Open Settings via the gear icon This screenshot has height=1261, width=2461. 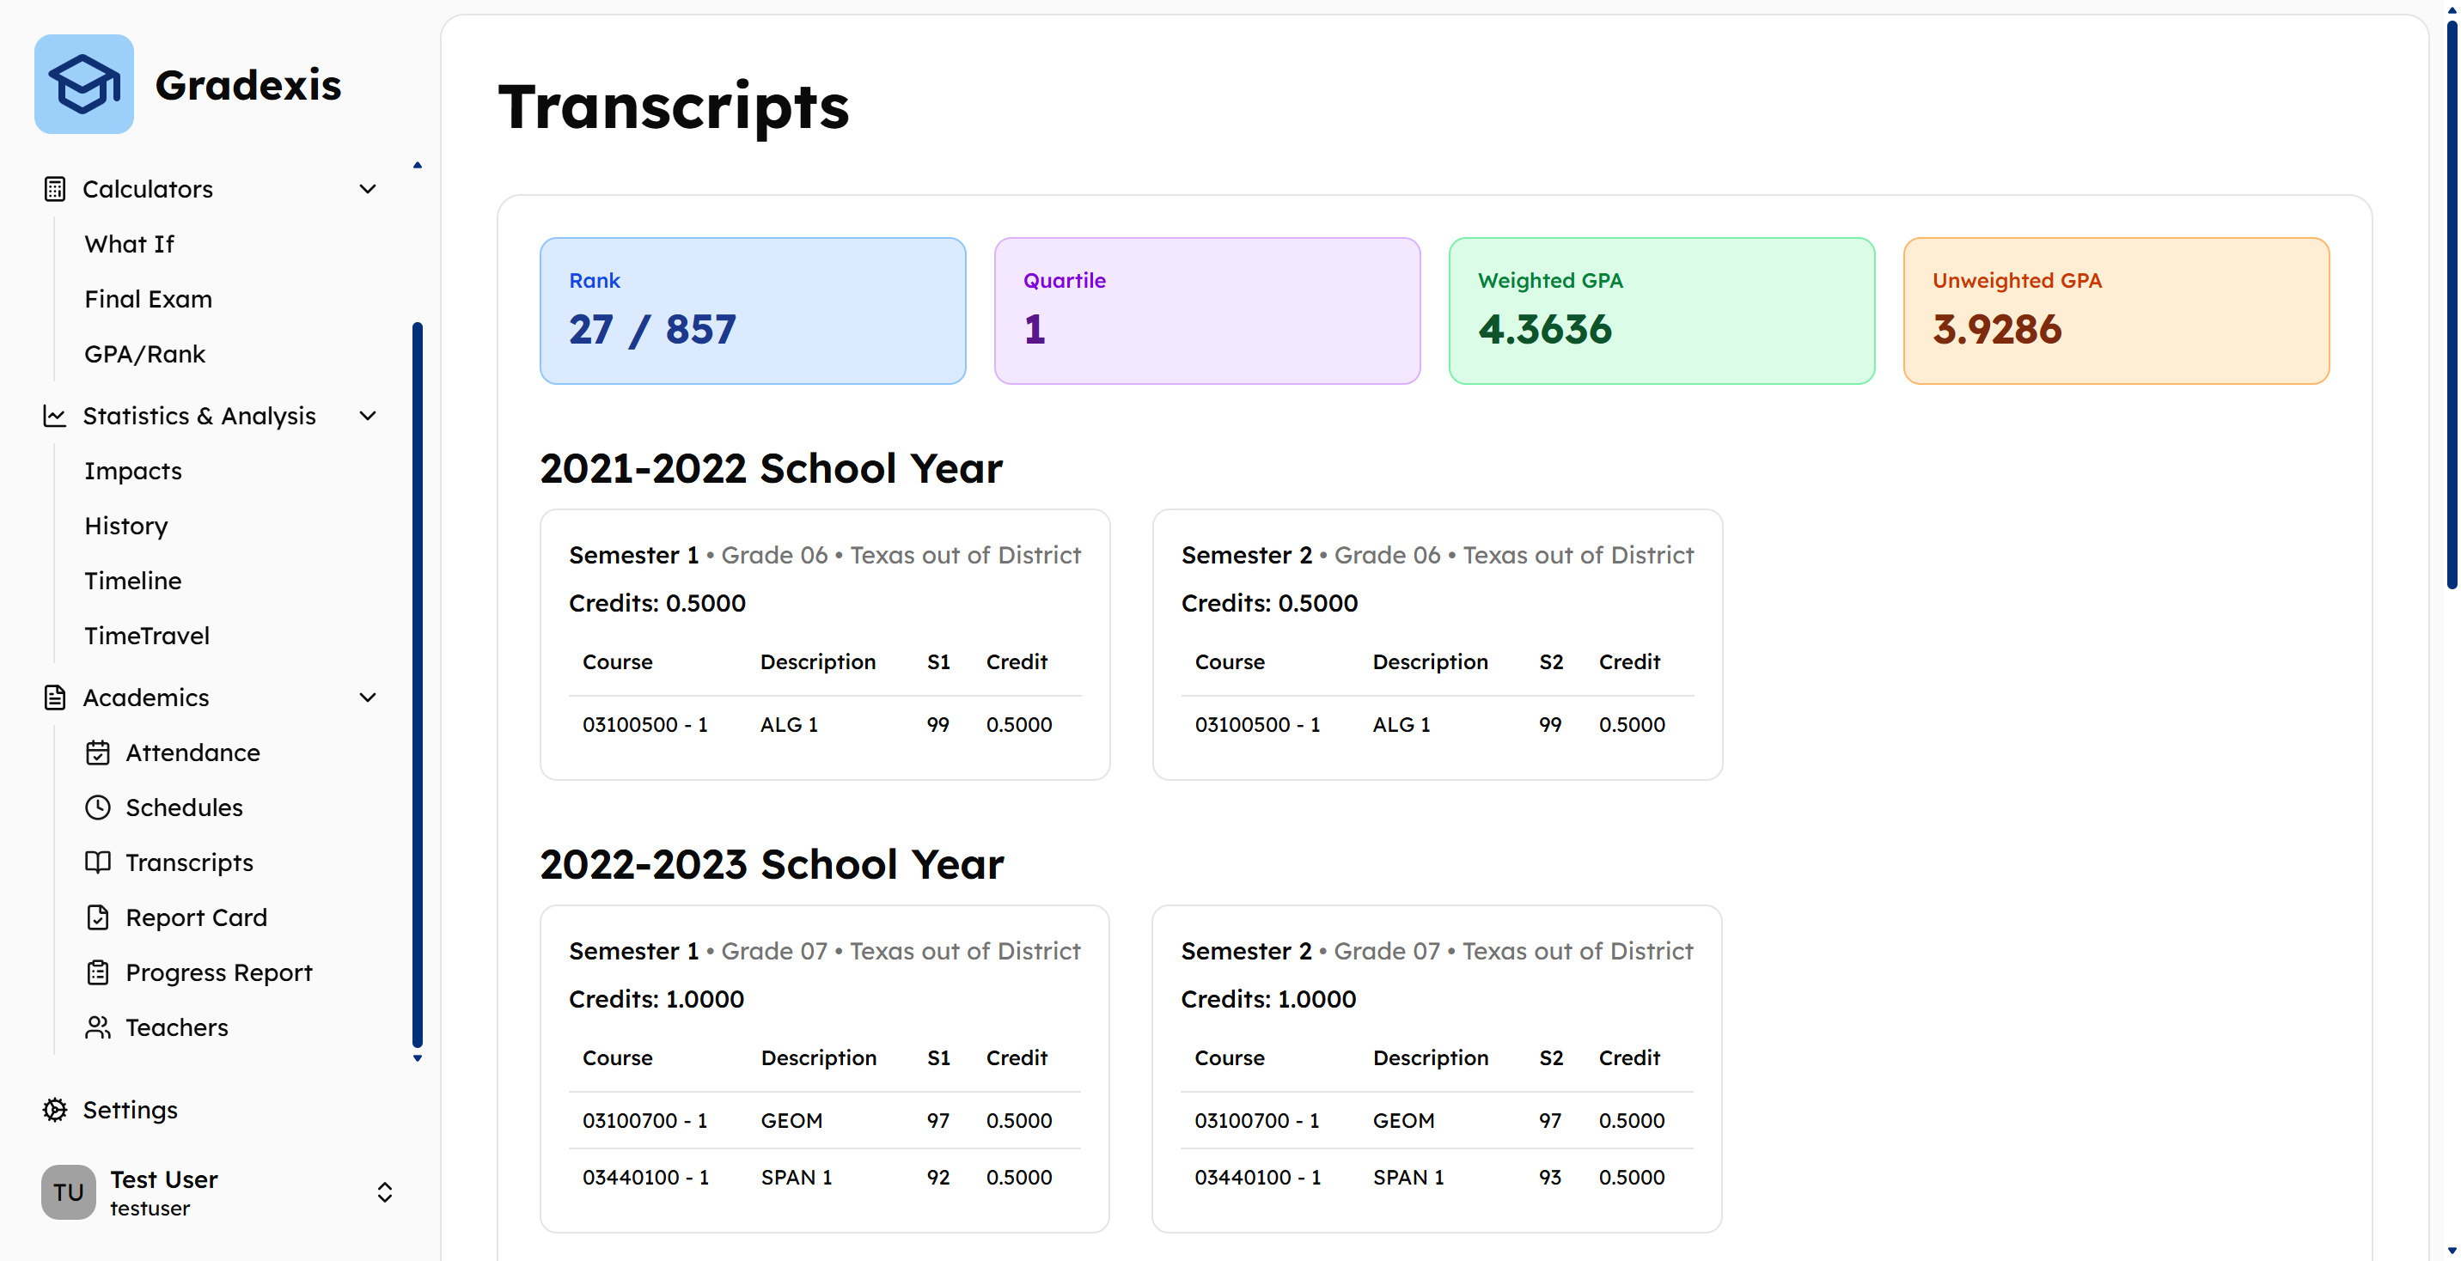click(54, 1109)
